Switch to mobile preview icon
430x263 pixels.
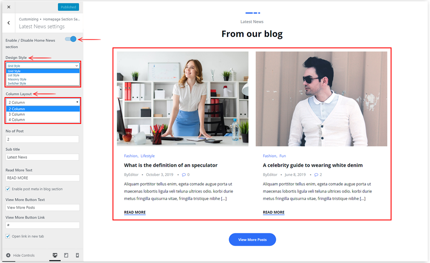77,255
